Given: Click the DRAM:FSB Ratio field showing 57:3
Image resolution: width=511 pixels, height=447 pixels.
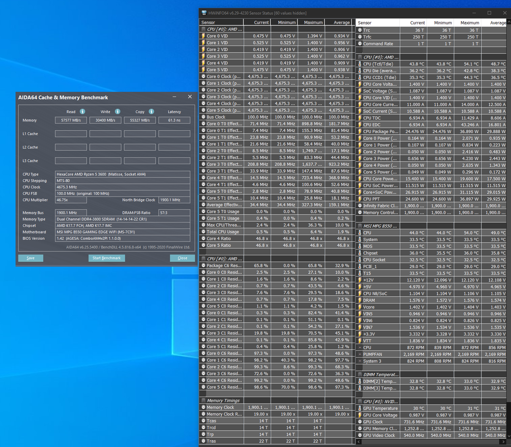Looking at the screenshot, I should [x=174, y=213].
